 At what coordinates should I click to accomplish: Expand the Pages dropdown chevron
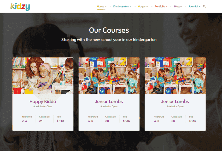point(147,6)
